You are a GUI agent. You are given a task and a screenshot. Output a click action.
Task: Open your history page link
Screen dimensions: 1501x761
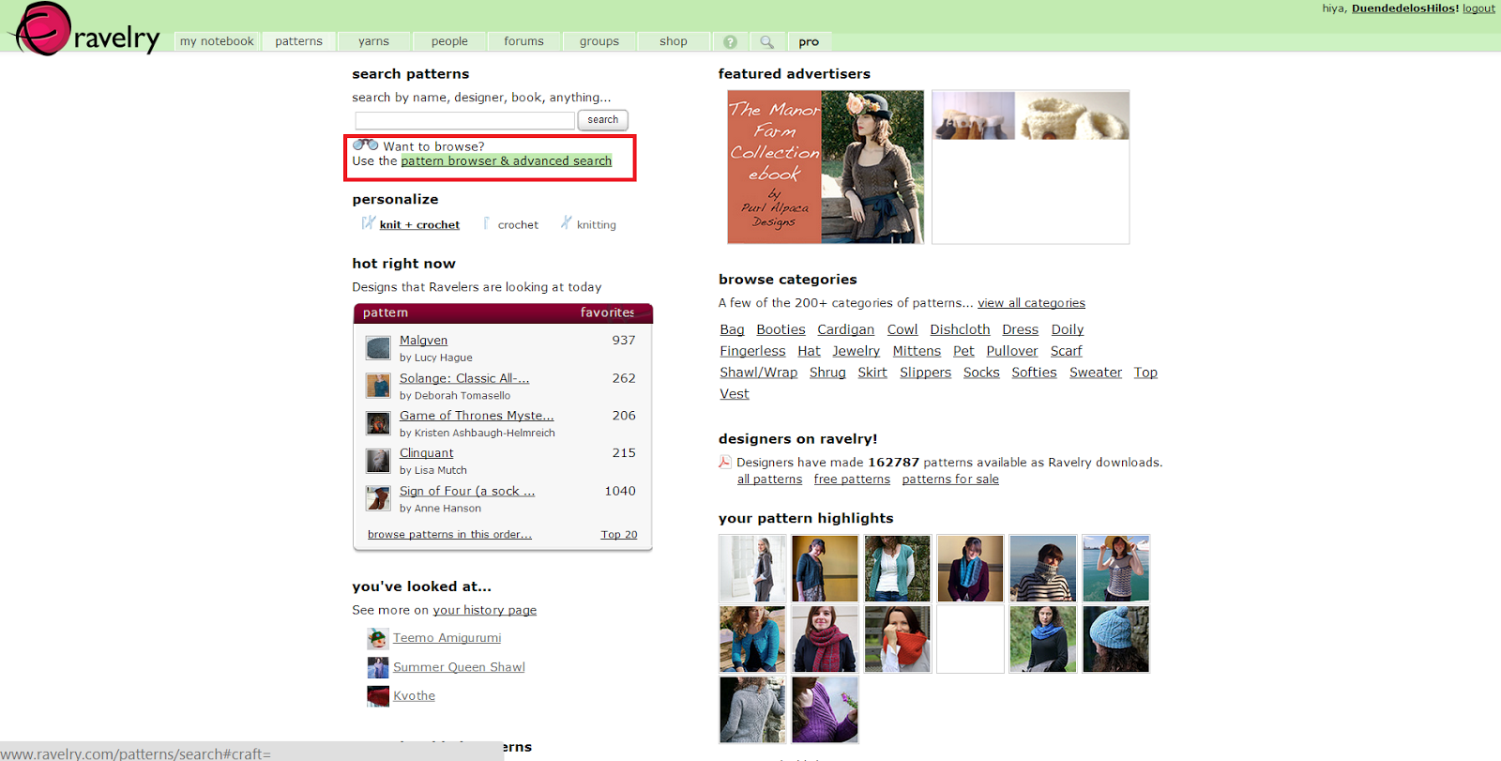[485, 610]
